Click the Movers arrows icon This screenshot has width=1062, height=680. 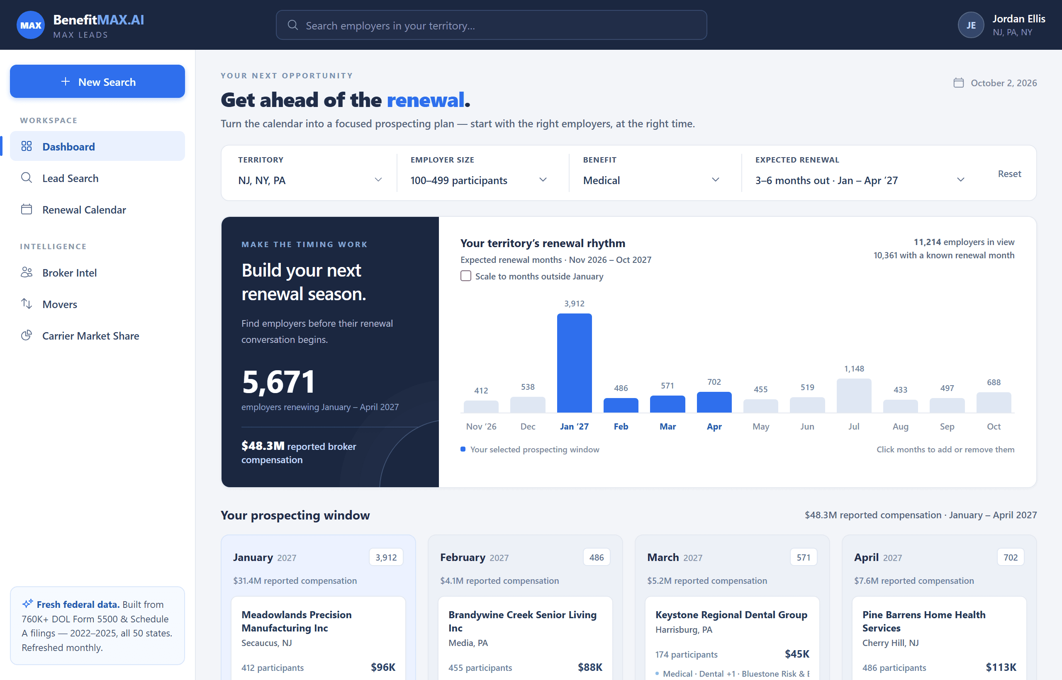(27, 304)
